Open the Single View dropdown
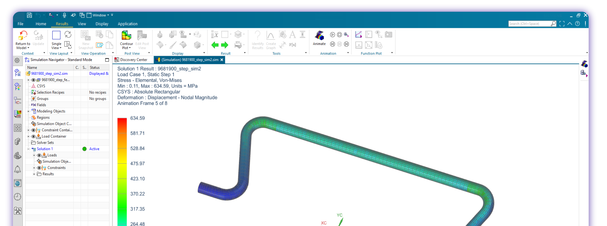The image size is (607, 226). click(56, 48)
